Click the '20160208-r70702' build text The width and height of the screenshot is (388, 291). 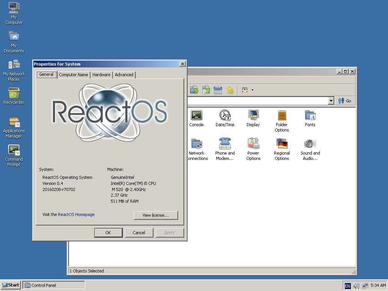[x=59, y=189]
